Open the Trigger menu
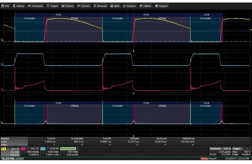Image resolution: width=252 pixels, height=164 pixels. [x=52, y=6]
